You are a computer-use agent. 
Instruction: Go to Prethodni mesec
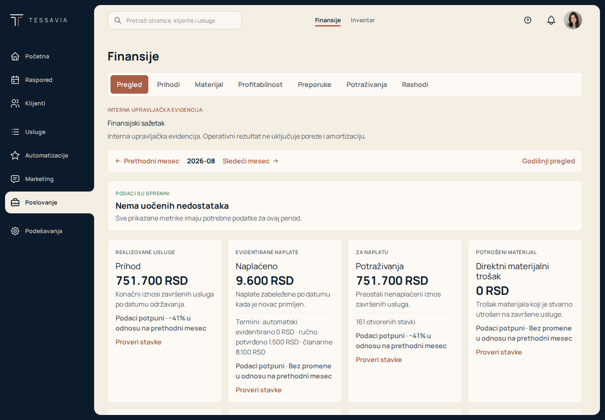(147, 161)
